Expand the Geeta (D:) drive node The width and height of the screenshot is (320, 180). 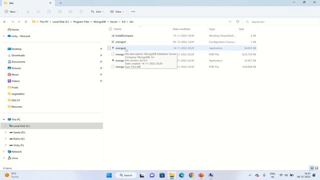[5, 132]
